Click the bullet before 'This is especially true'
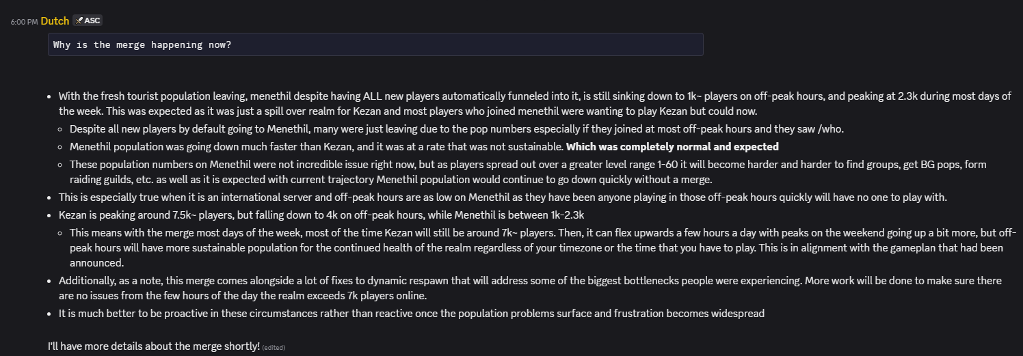Image resolution: width=1023 pixels, height=356 pixels. click(x=51, y=198)
